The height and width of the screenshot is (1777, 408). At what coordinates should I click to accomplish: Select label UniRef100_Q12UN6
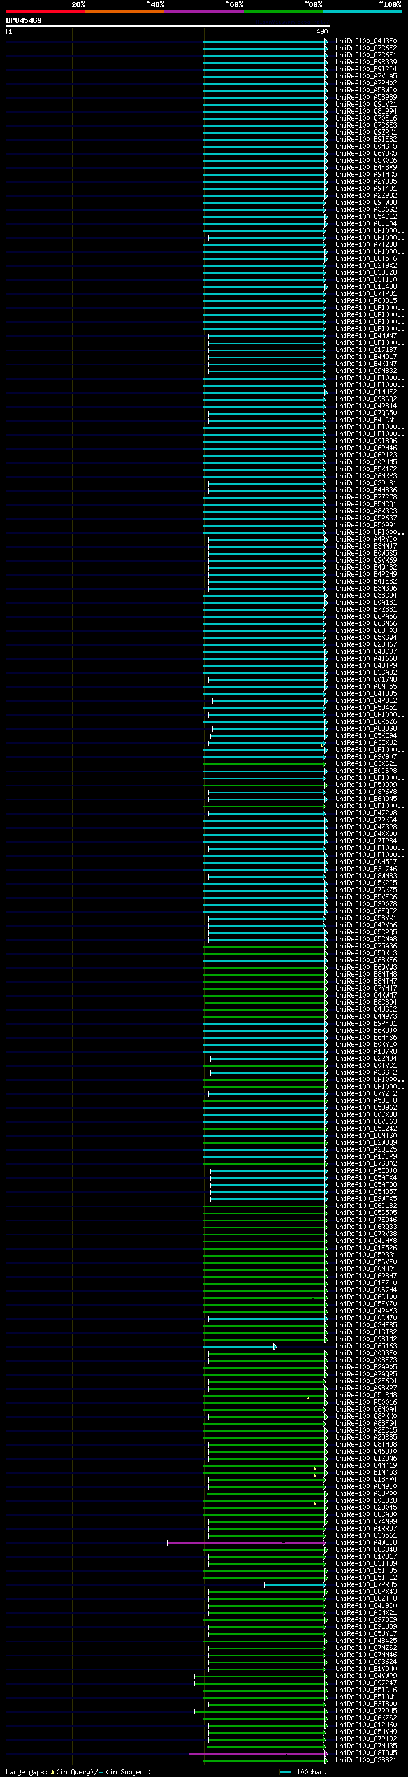coord(366,1459)
